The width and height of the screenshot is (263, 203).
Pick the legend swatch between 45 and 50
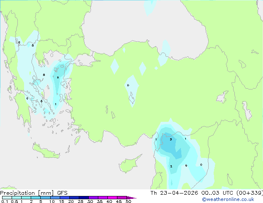click(x=122, y=198)
